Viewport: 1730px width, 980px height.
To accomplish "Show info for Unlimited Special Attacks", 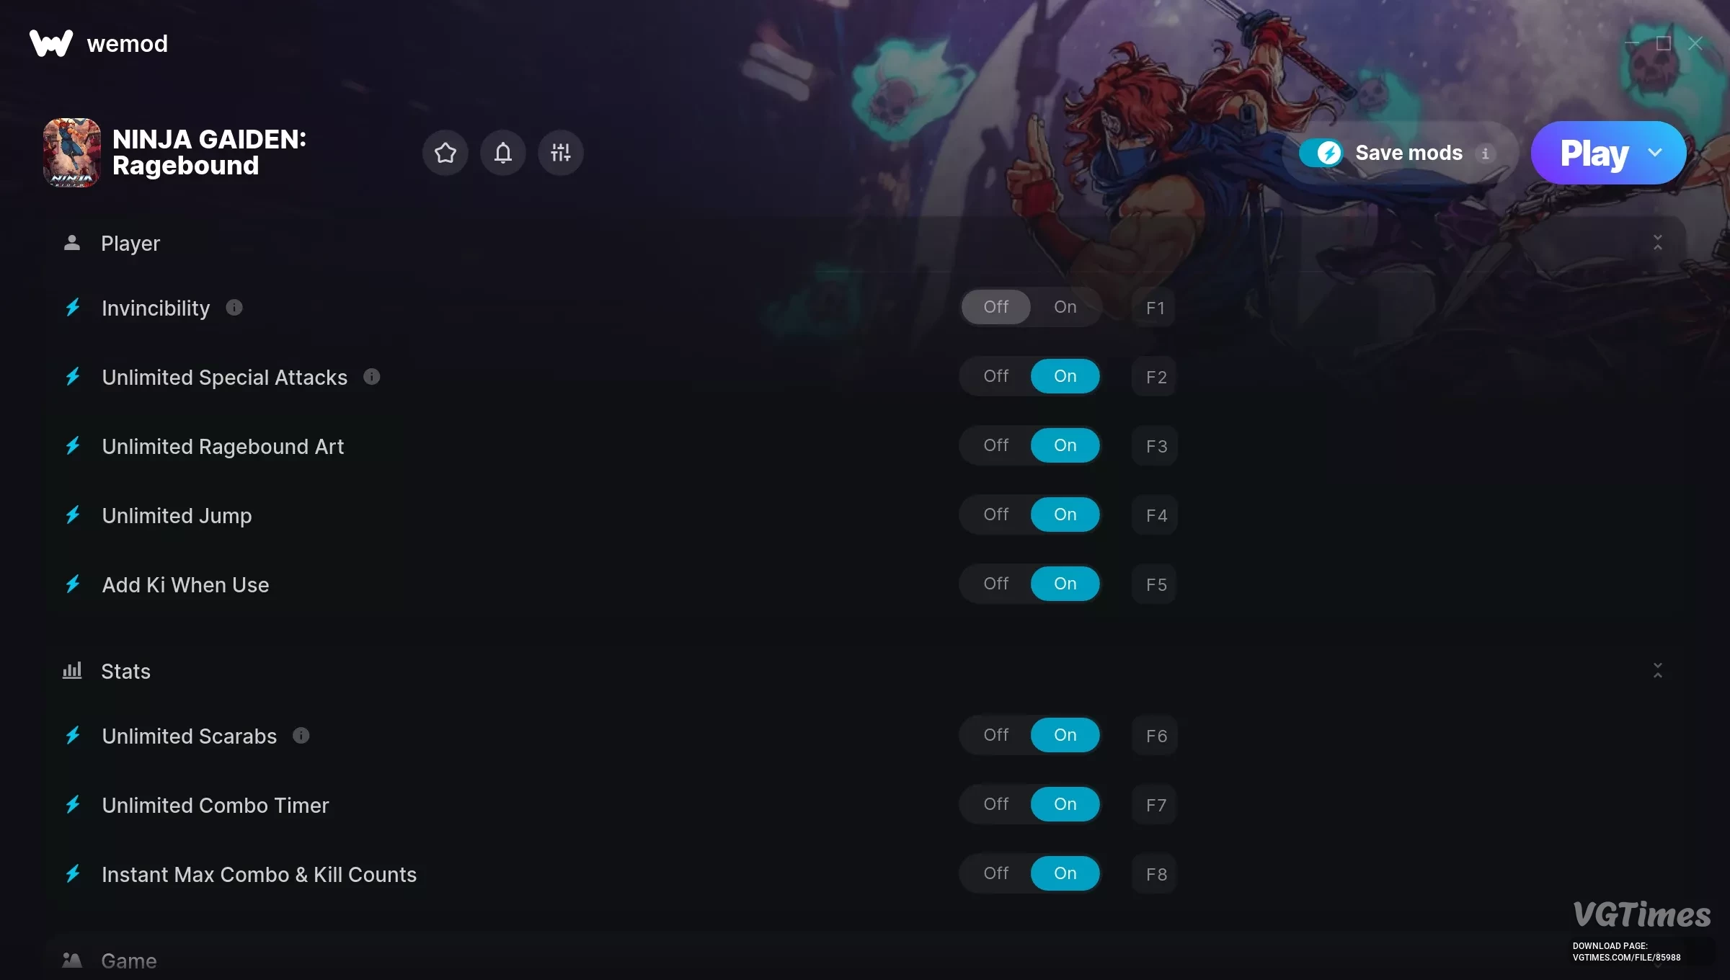I will 371,377.
